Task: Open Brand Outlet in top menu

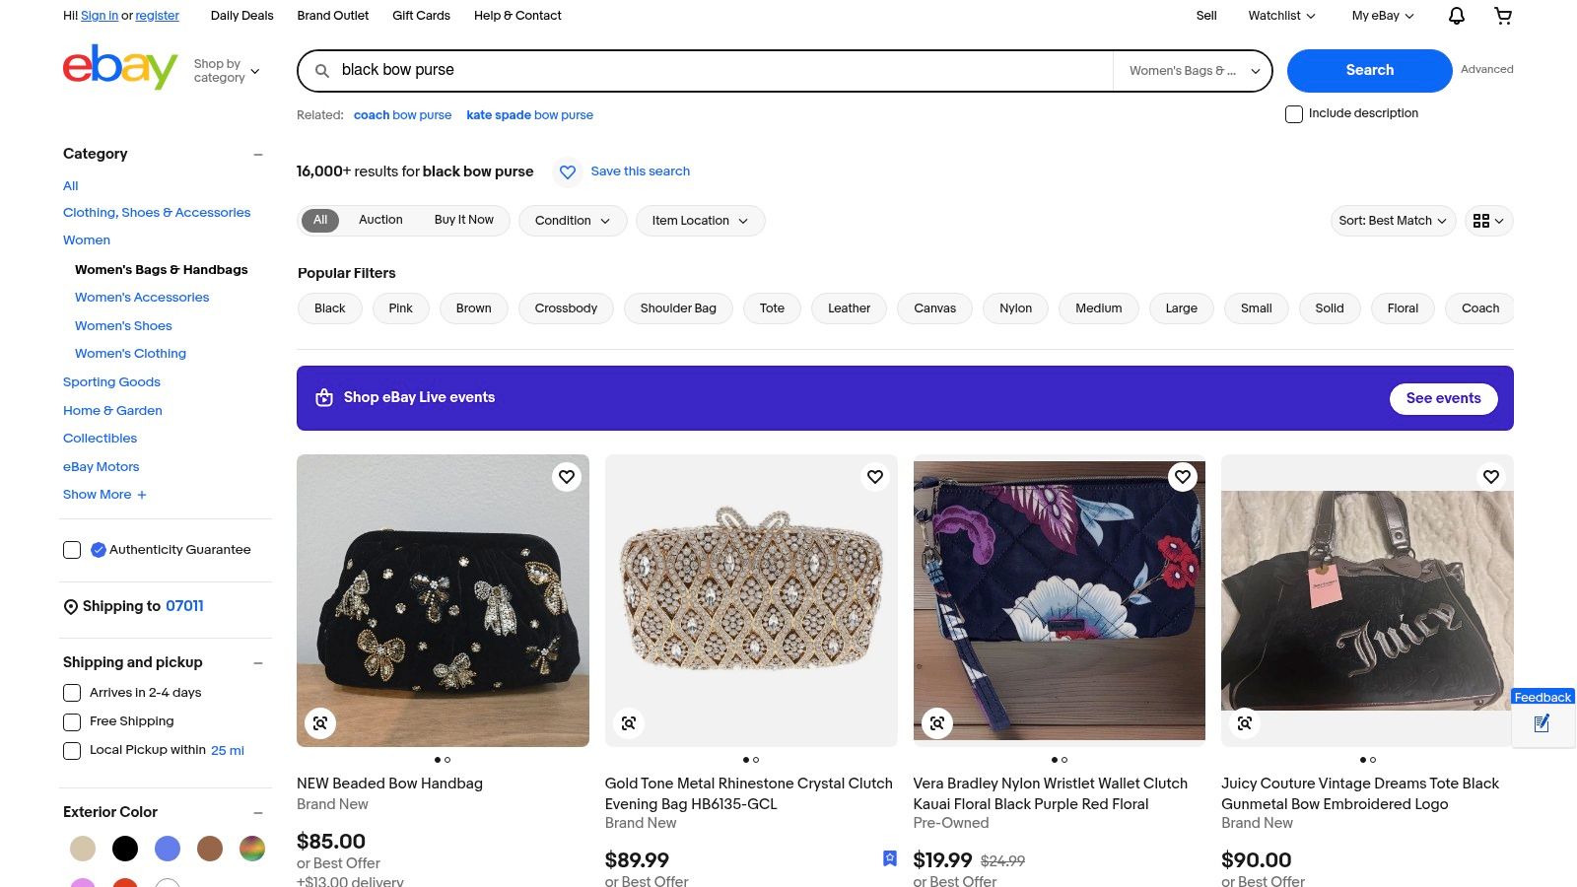Action: tap(333, 16)
